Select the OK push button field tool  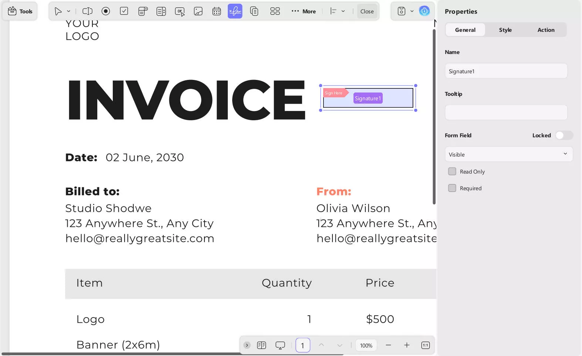point(180,11)
